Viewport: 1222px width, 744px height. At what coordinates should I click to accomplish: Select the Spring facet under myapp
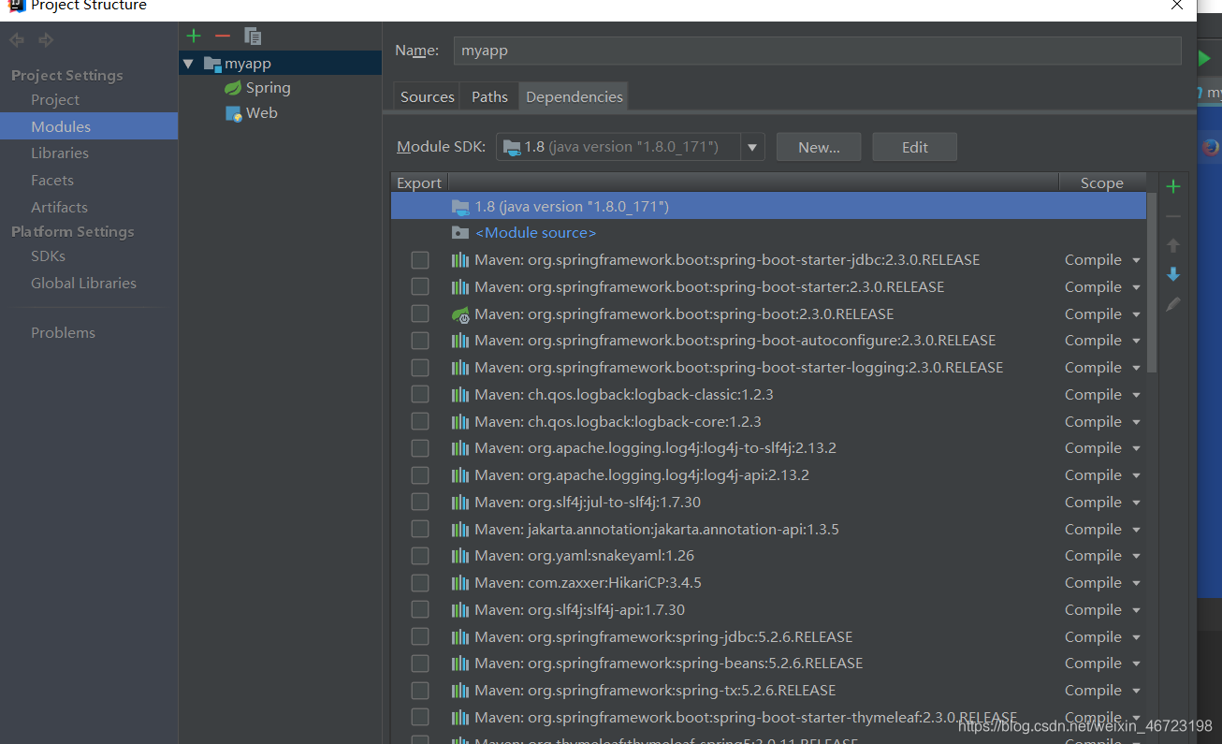tap(267, 87)
